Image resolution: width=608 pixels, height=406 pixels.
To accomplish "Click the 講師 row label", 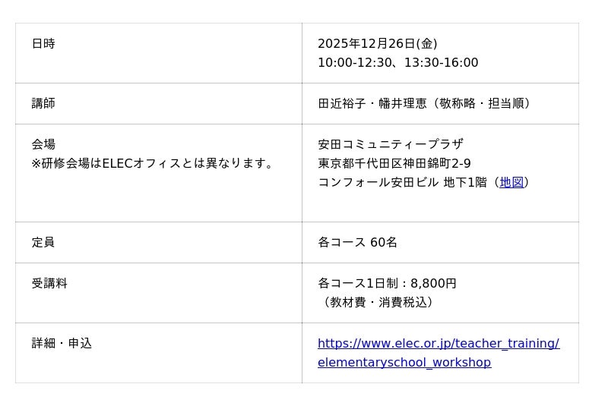I will (x=43, y=103).
